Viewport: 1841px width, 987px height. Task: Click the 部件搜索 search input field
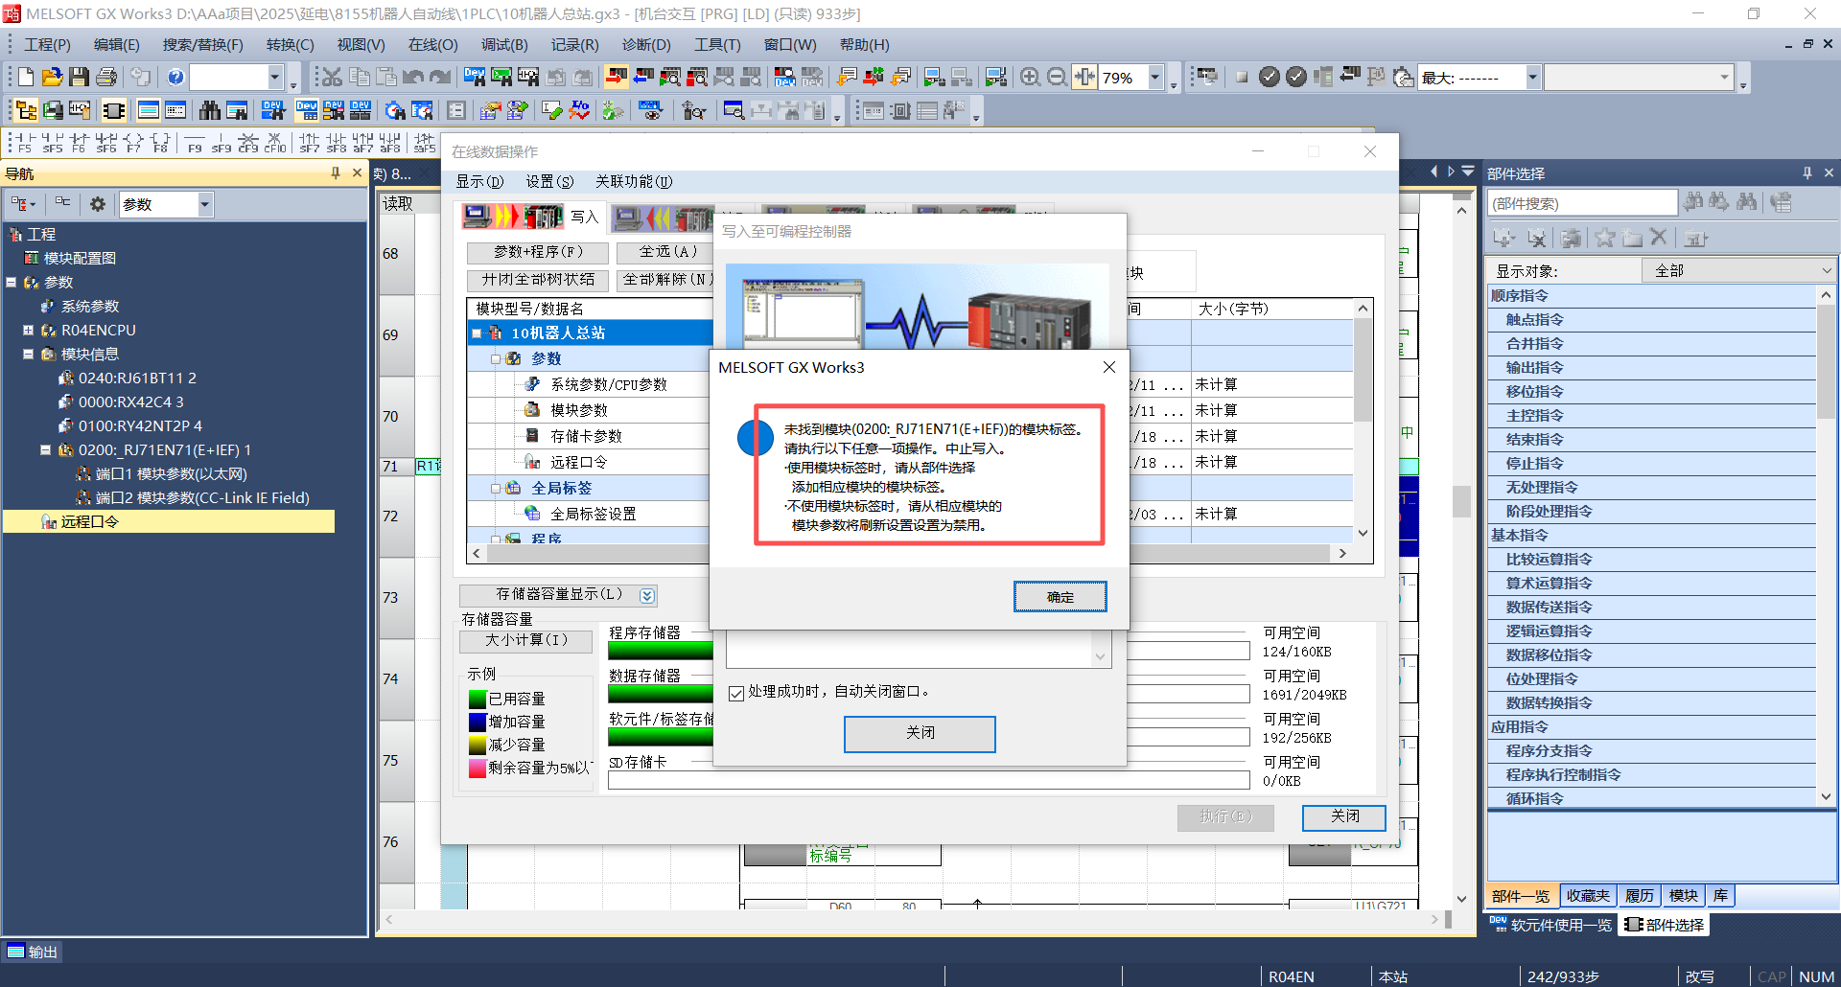[1582, 203]
